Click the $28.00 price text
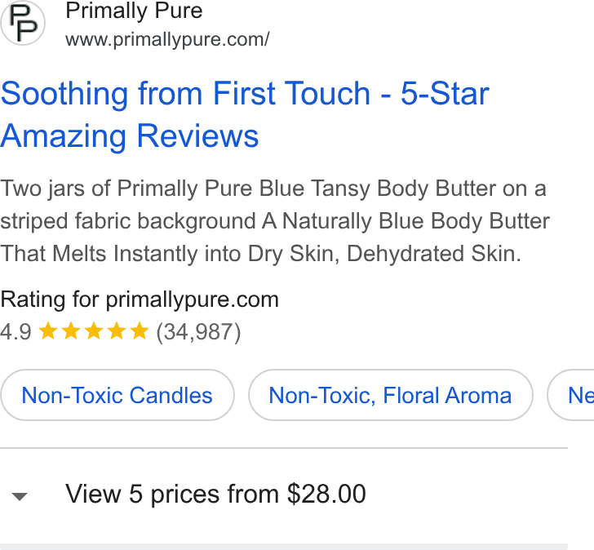The image size is (594, 550). pos(326,494)
